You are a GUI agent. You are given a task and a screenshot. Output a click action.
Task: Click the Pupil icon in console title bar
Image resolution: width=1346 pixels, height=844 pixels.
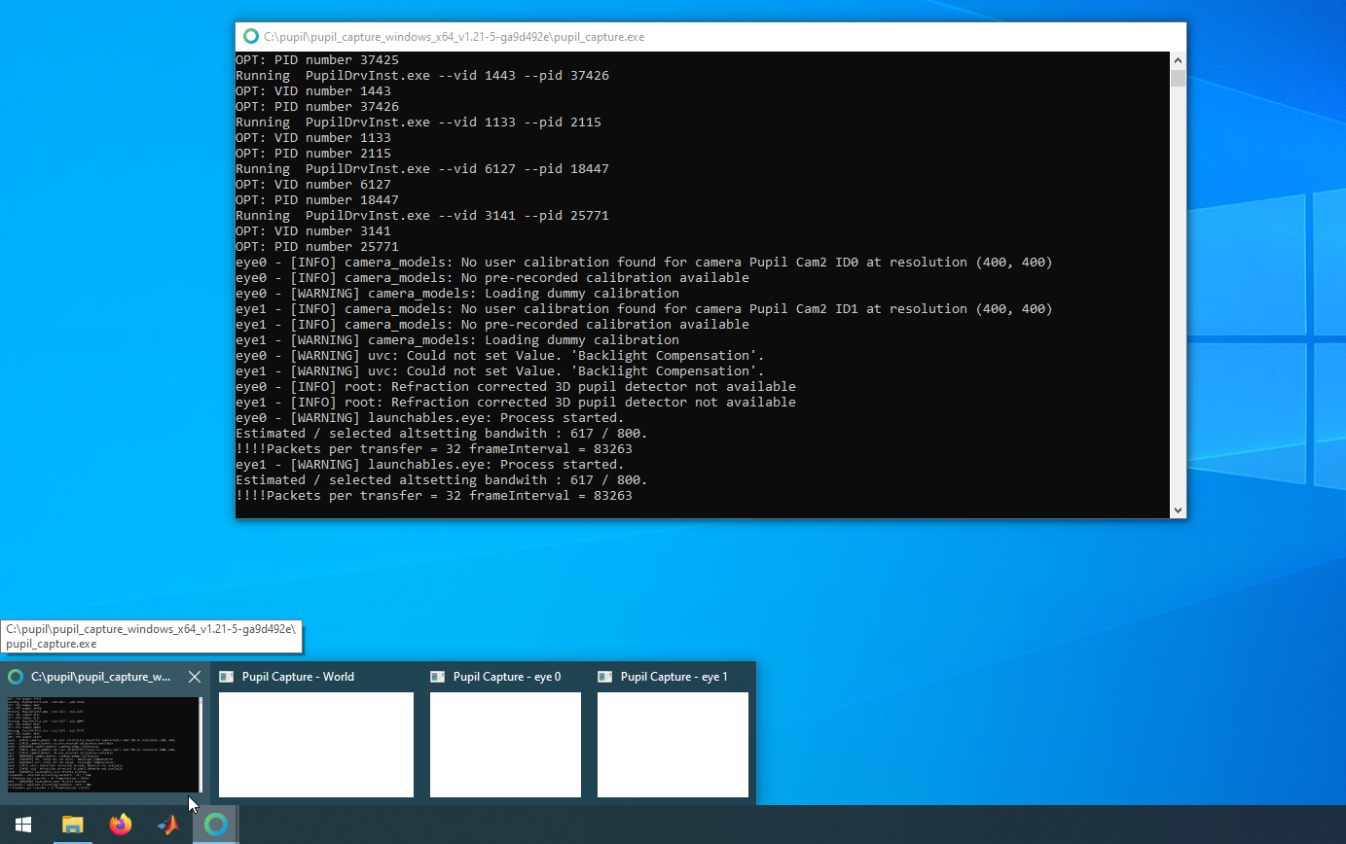click(251, 37)
